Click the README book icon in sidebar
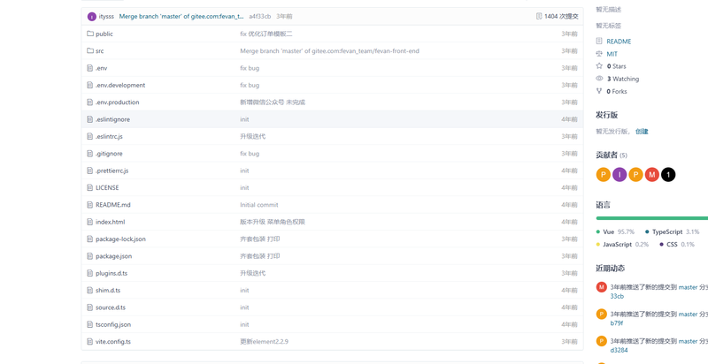Screen dimensions: 708x364 click(x=599, y=41)
